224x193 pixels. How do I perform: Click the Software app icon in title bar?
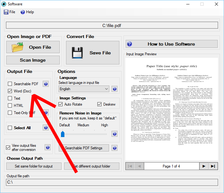click(x=4, y=4)
